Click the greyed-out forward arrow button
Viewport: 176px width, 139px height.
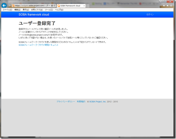tap(9, 6)
